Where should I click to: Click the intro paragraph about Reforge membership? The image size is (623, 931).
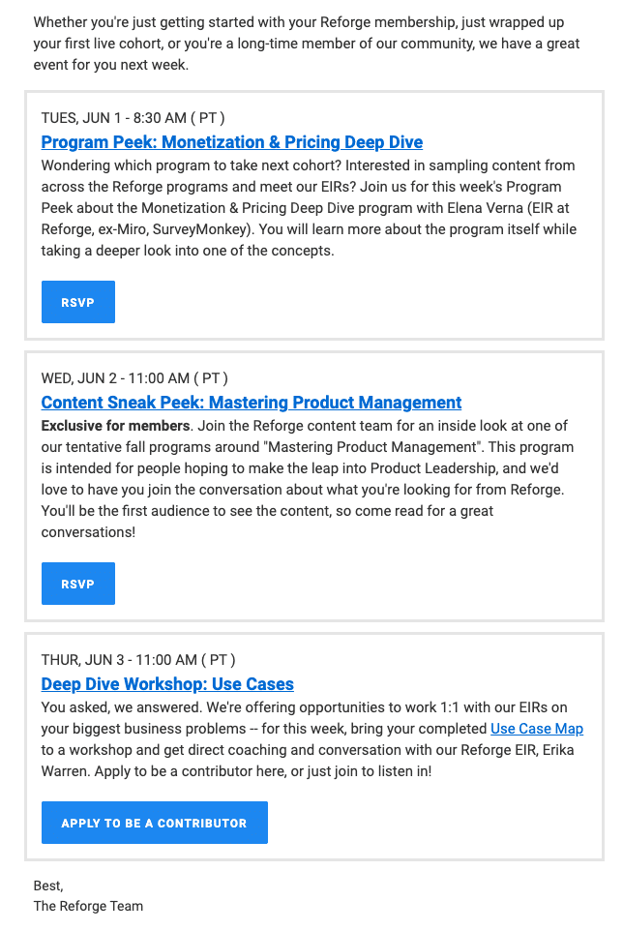306,43
